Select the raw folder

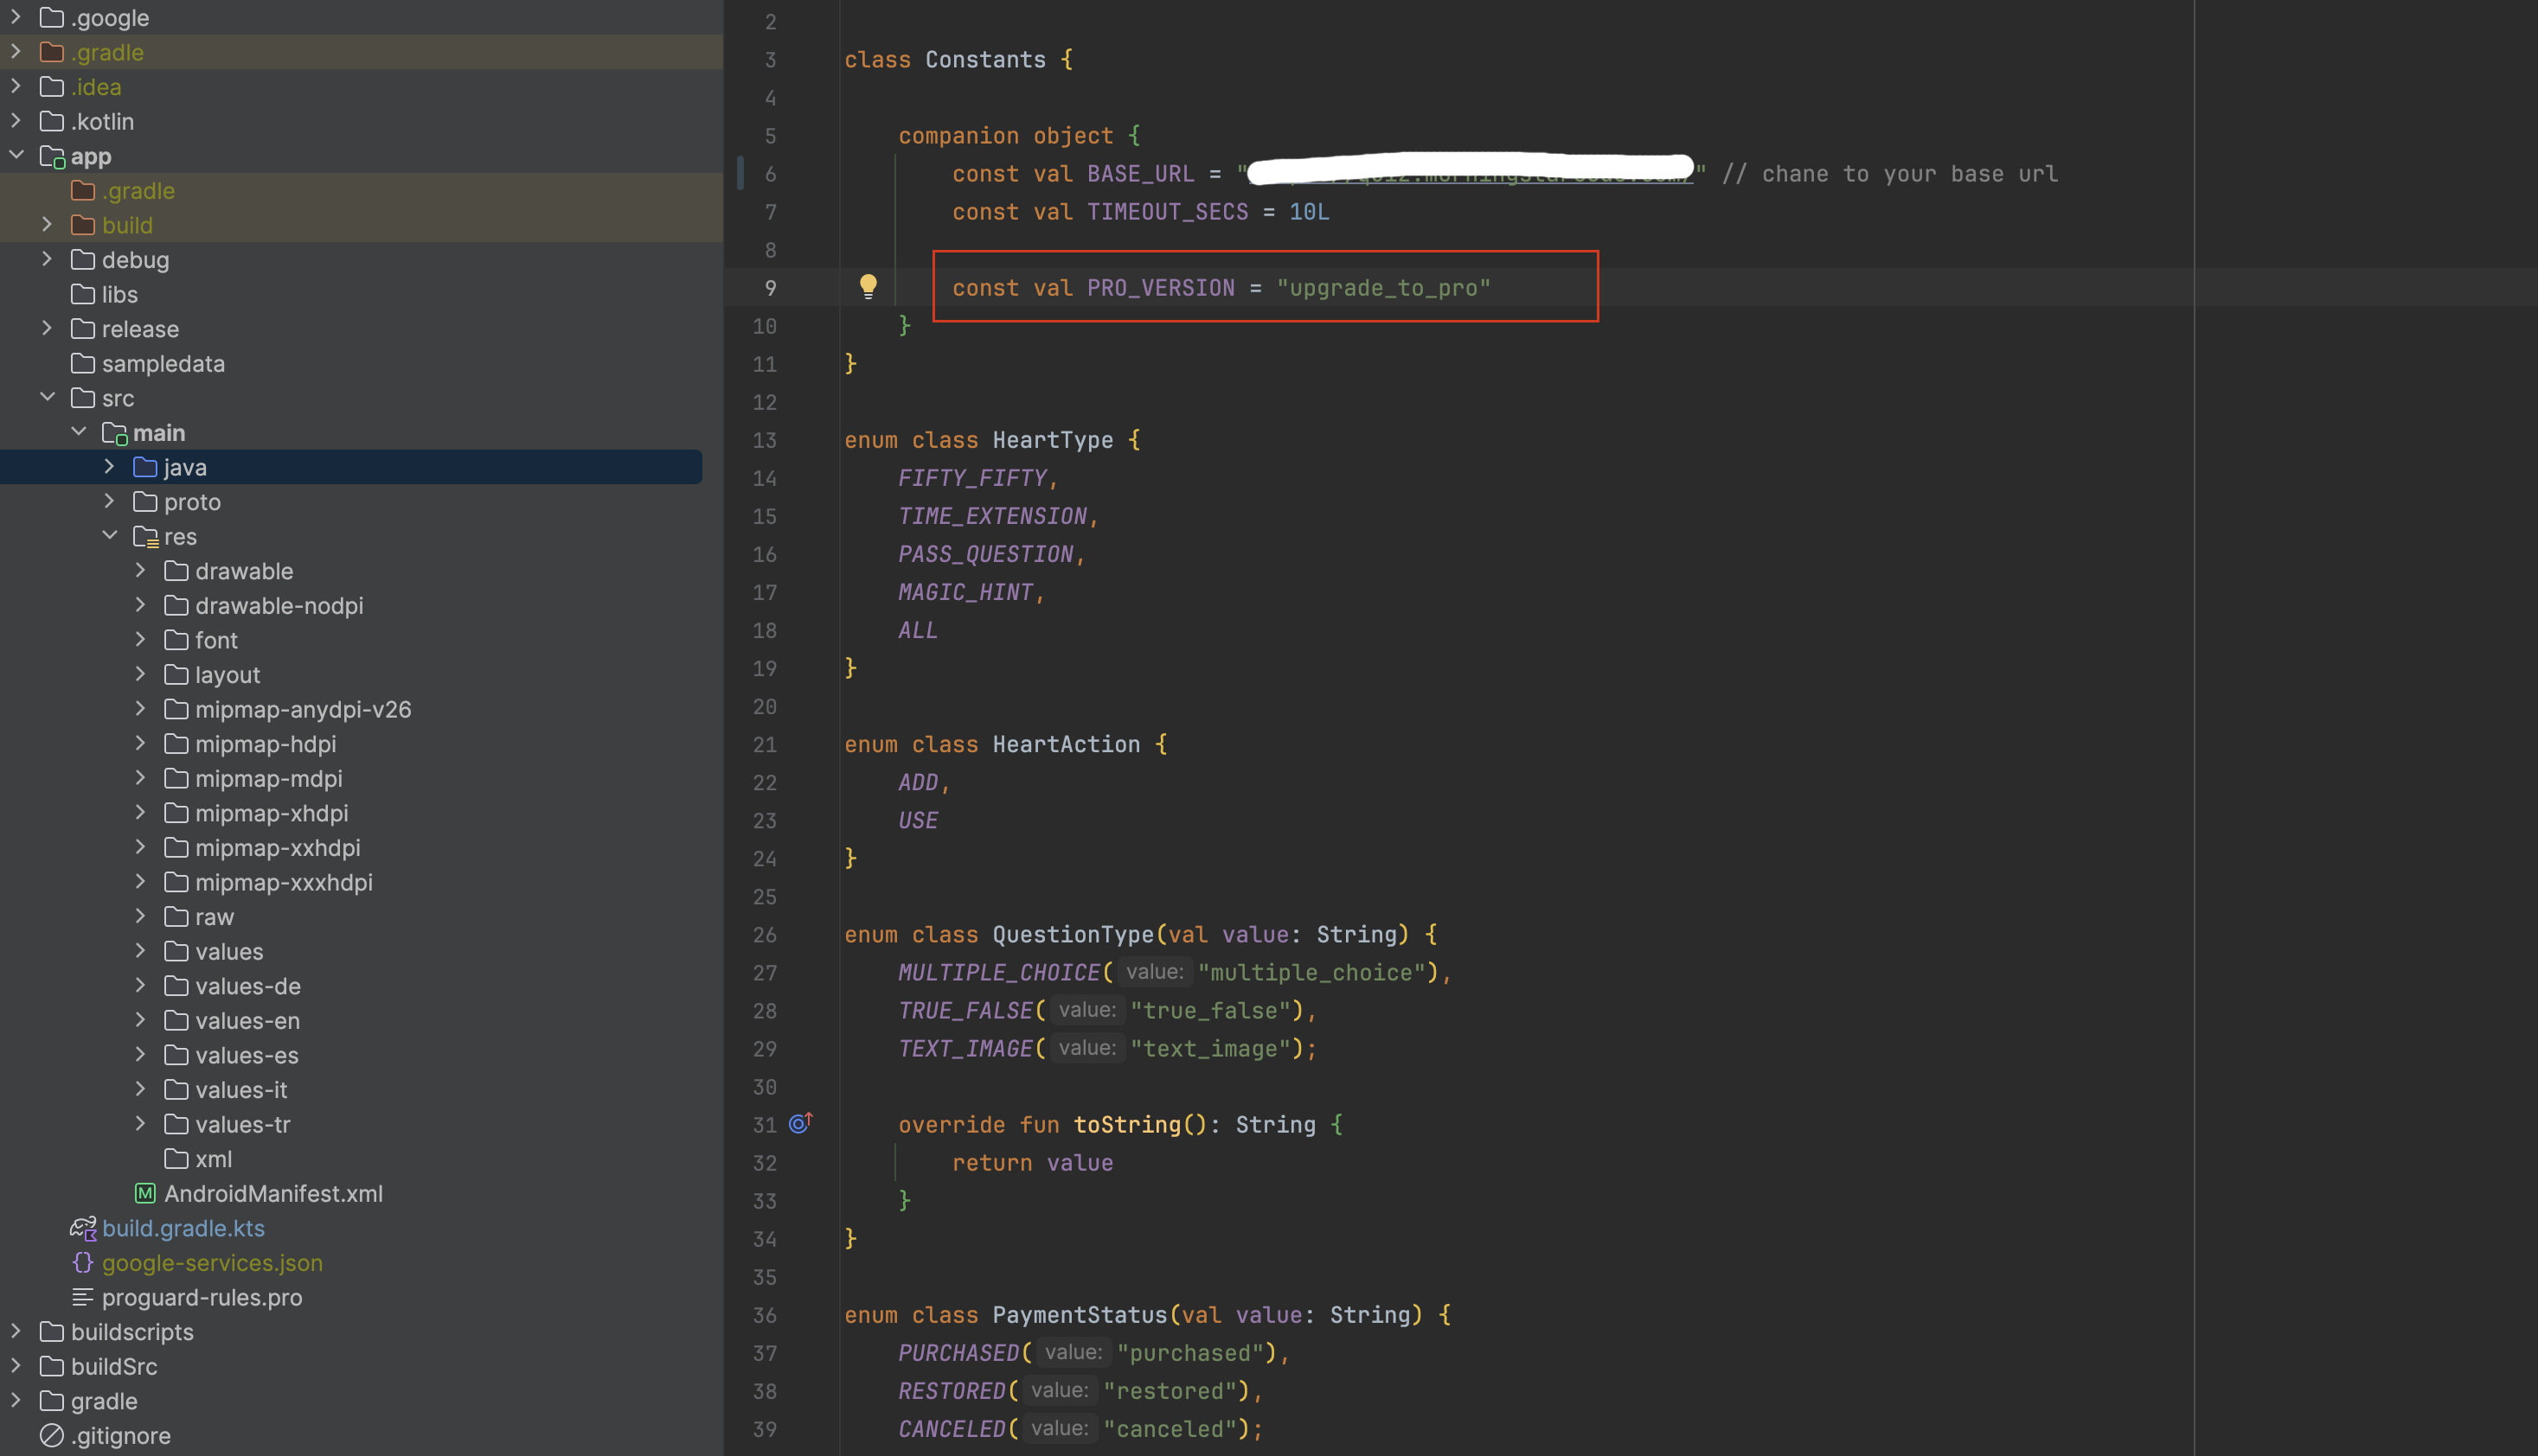pos(214,917)
